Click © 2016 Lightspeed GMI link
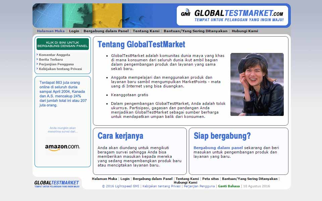The image size is (322, 201). coord(120,186)
